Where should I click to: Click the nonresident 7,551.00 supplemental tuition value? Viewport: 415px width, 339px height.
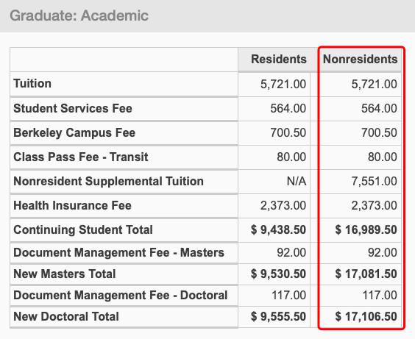(374, 182)
